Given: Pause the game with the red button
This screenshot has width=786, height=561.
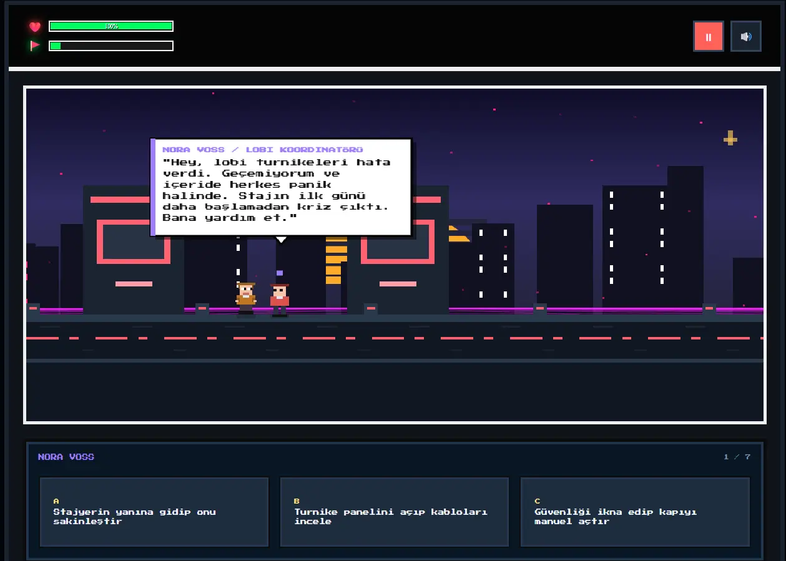Looking at the screenshot, I should [x=708, y=36].
